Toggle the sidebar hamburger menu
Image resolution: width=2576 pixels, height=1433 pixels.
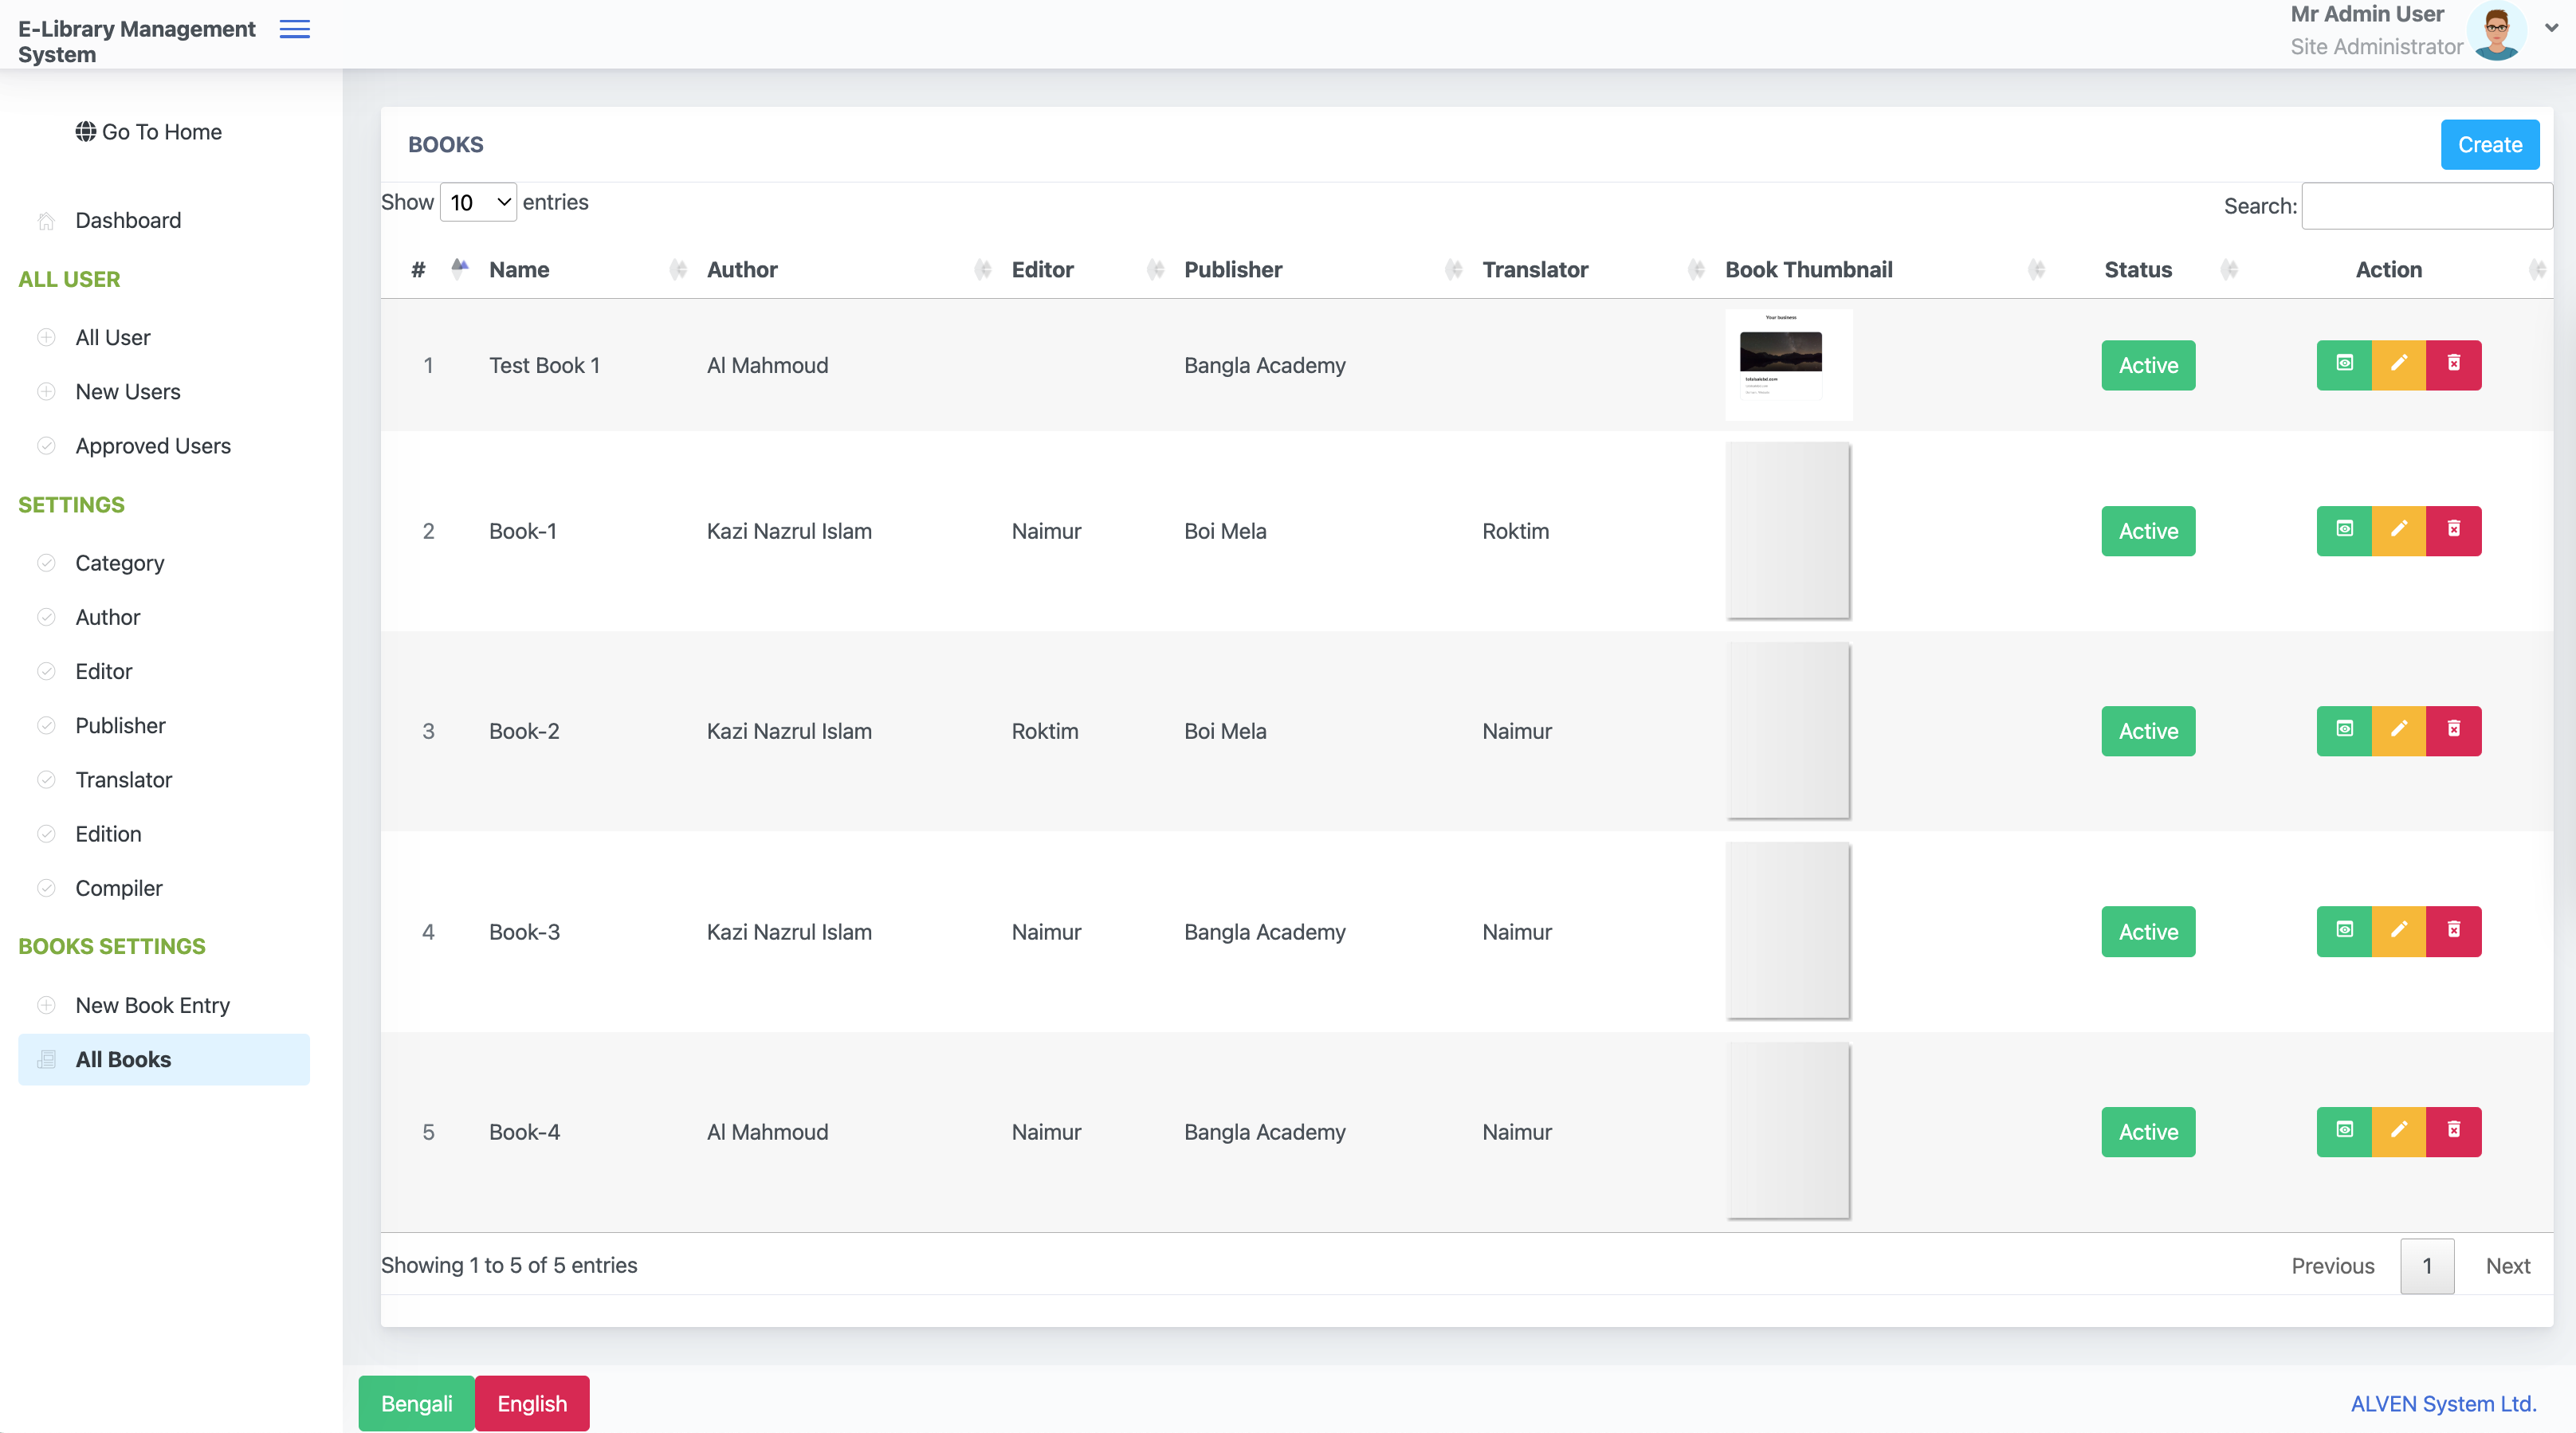294,29
